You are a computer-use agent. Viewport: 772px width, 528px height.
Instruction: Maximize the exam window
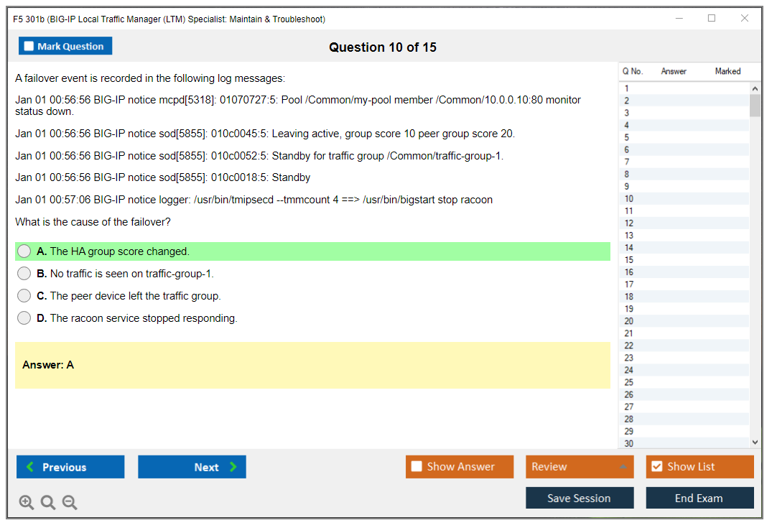click(712, 19)
